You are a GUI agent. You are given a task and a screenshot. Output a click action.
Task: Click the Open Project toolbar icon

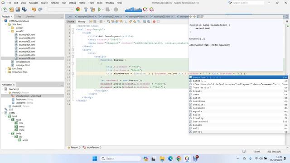18,10
